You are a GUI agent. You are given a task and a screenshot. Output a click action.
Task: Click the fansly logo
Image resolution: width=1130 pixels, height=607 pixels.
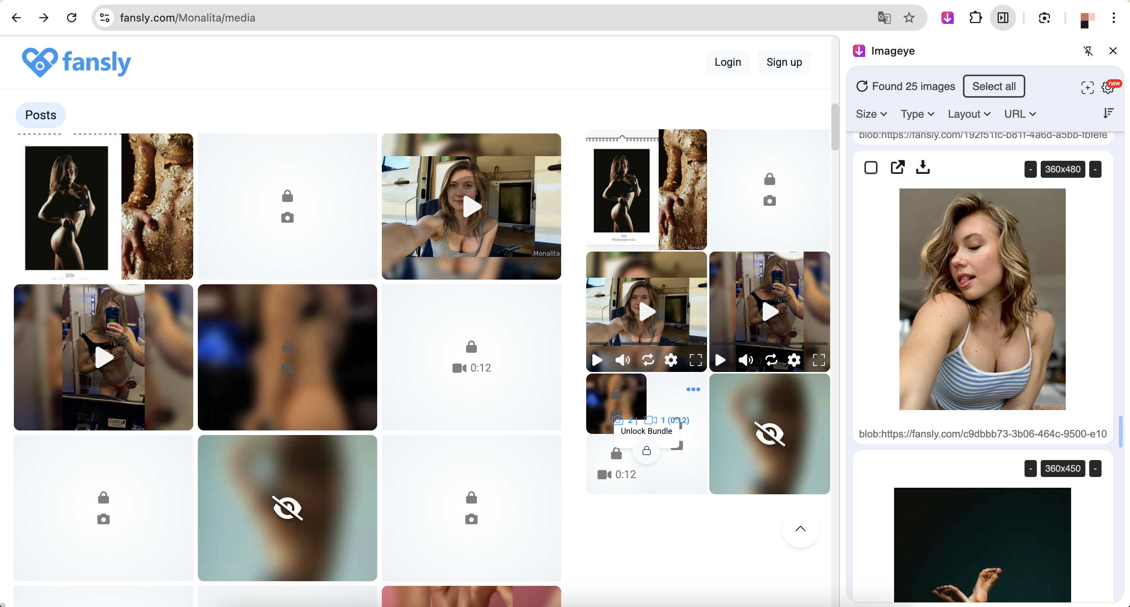(77, 62)
